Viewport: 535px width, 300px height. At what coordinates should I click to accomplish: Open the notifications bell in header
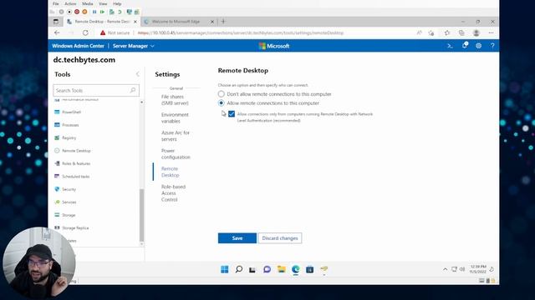pos(465,45)
